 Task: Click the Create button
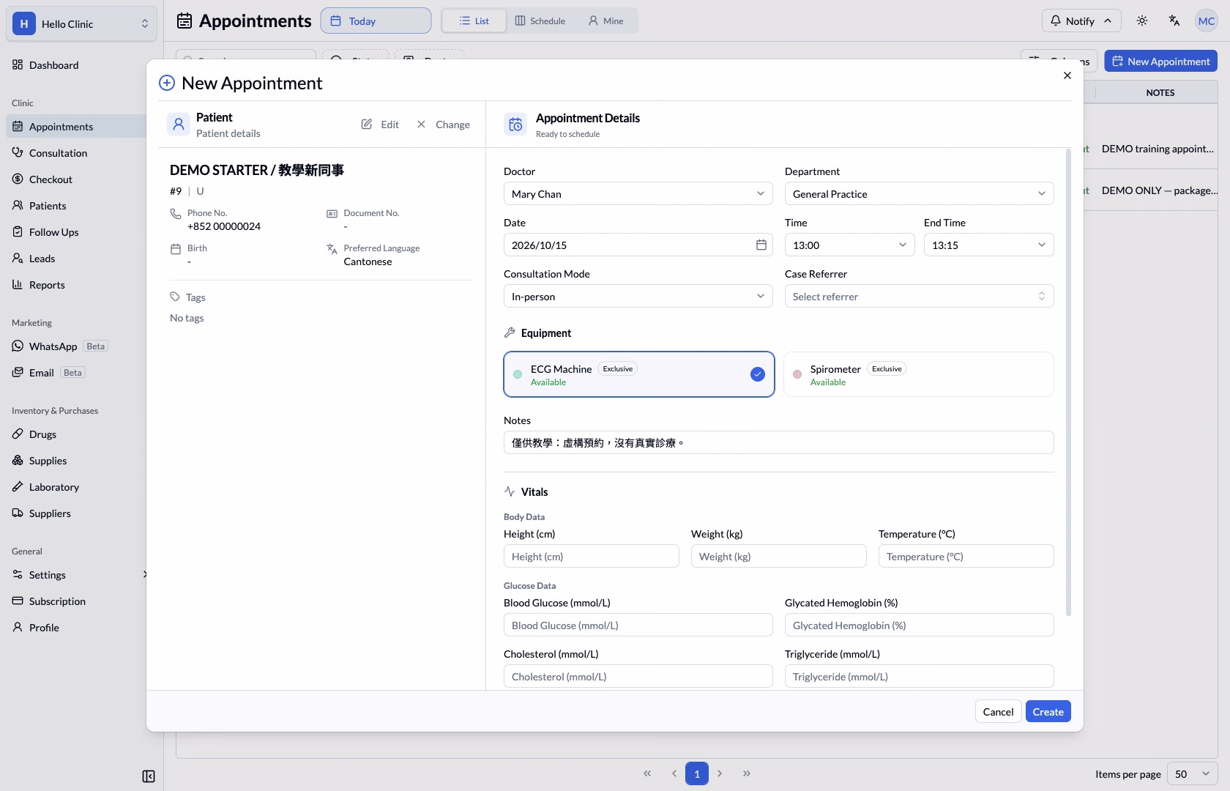point(1048,711)
